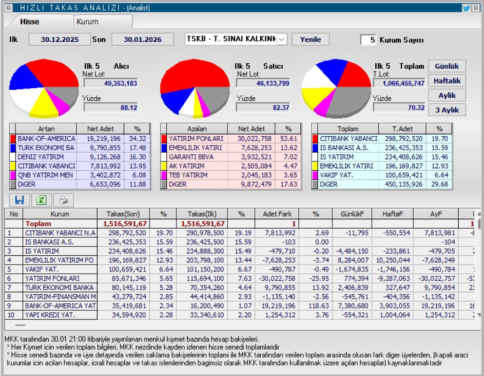This screenshot has width=484, height=376.
Task: Click the Net Lot value 49,353,183
Action: [111, 83]
